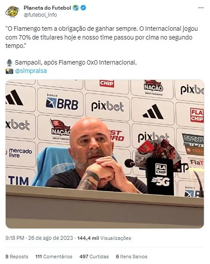This screenshot has width=210, height=264.
Task: Click the tweet quote text about Flamengo
Action: pyautogui.click(x=101, y=37)
